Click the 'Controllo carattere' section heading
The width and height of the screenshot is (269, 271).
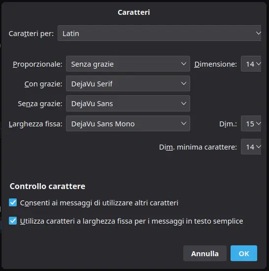point(47,186)
